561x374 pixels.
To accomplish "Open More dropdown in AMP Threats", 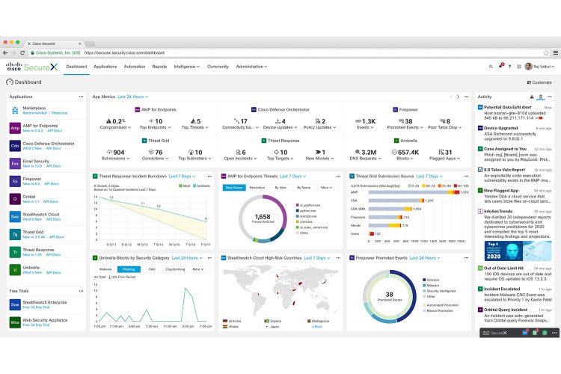I will (326, 188).
